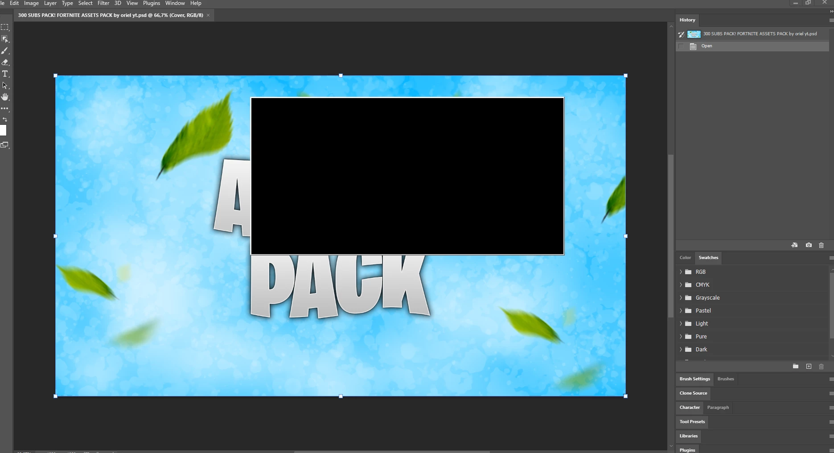Close the 300 SUBS PACK document tab
834x453 pixels.
tap(208, 15)
